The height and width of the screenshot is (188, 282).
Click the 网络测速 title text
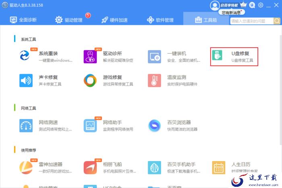(48, 122)
